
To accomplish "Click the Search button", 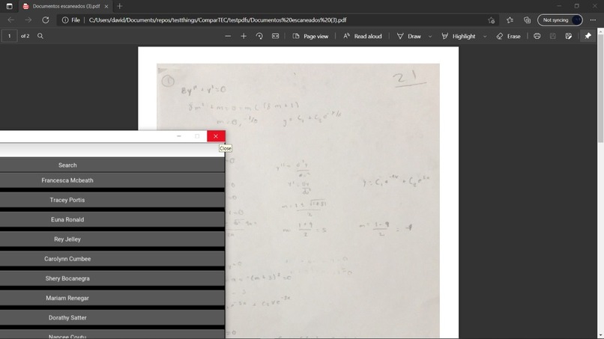I will click(112, 165).
